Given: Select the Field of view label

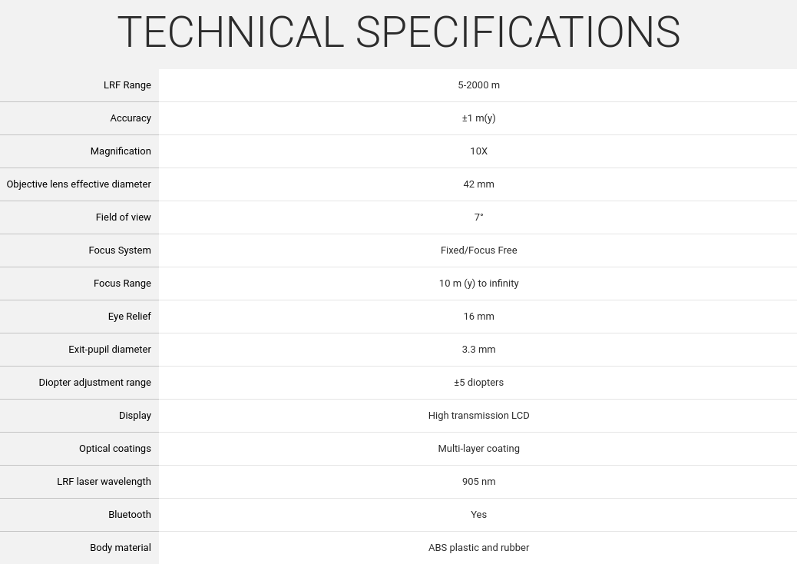Looking at the screenshot, I should click(123, 217).
